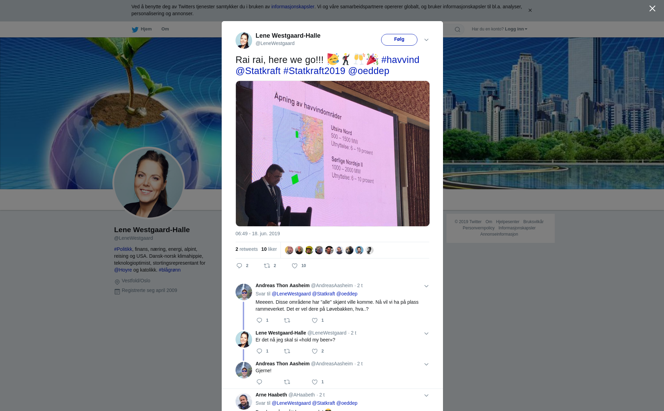
Task: Retweet the hold my beer tweet
Action: (x=287, y=351)
